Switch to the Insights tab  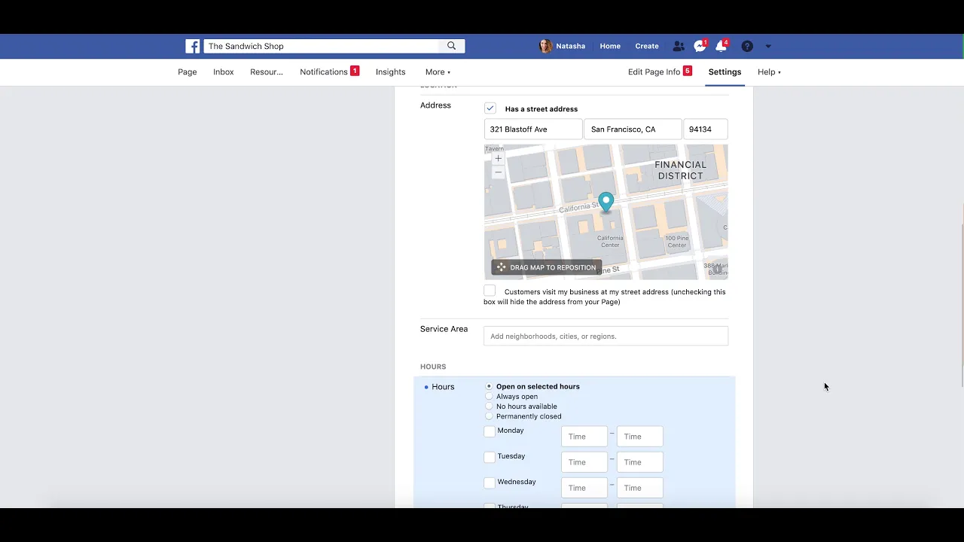(391, 72)
